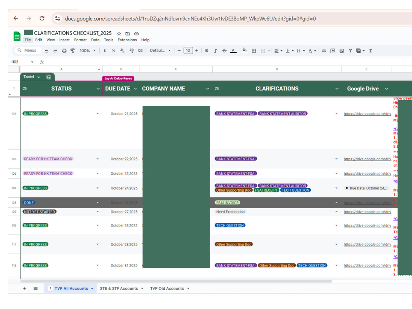Open the STATUS column header dropdown
The width and height of the screenshot is (412, 309).
tap(98, 89)
